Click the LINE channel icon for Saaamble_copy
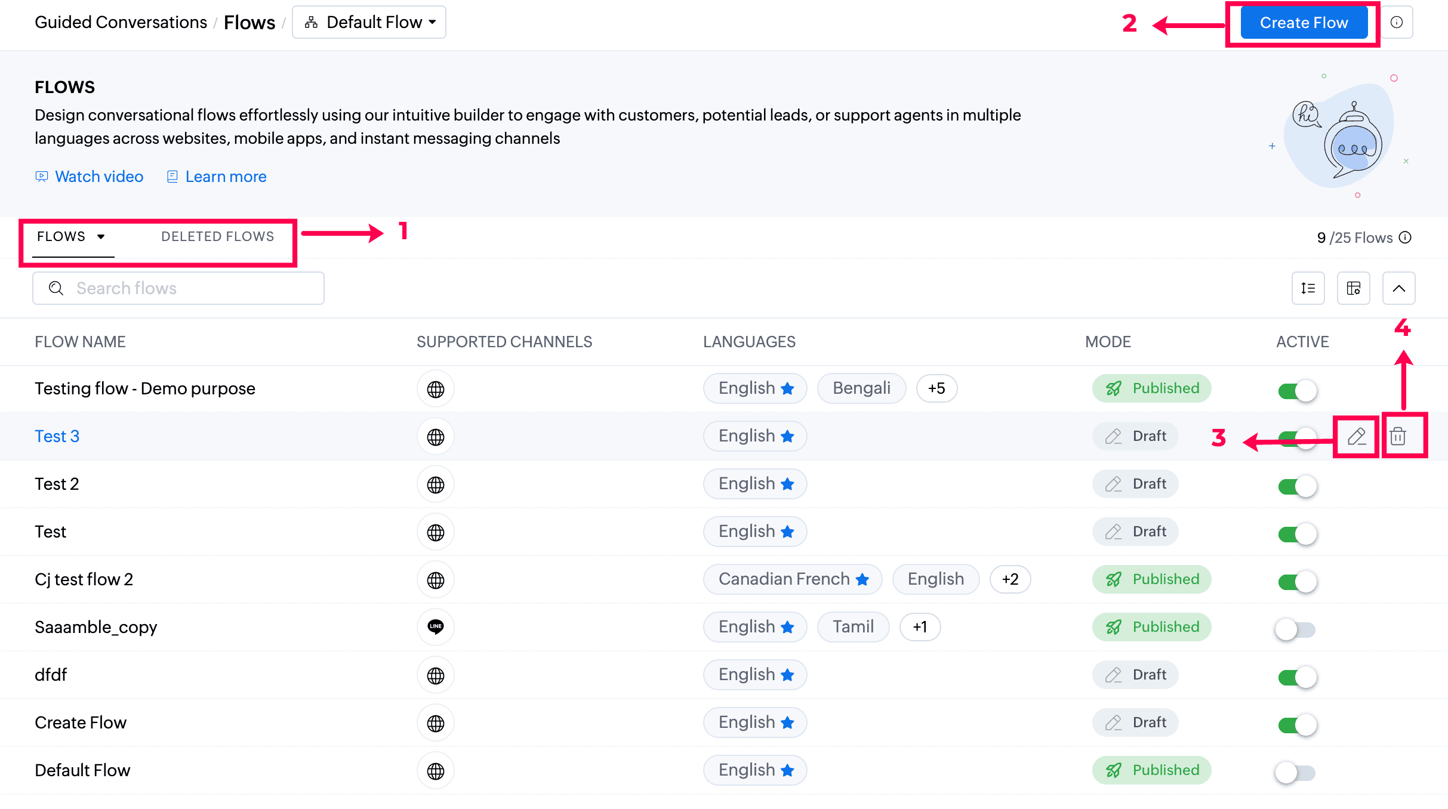 436,626
